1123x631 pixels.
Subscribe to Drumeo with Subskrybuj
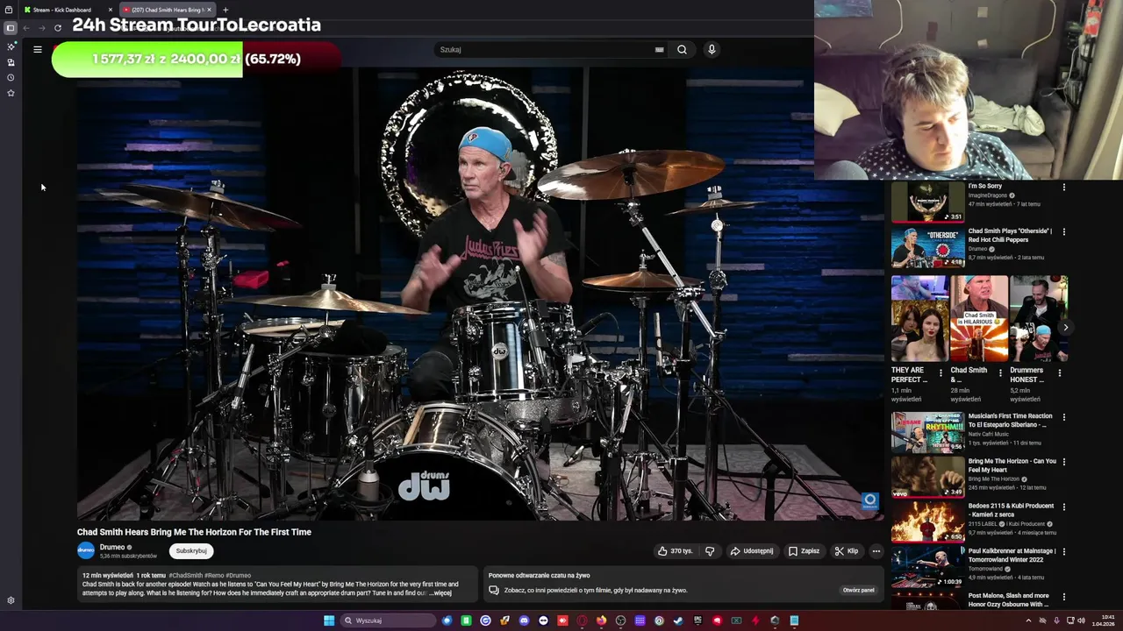[191, 551]
